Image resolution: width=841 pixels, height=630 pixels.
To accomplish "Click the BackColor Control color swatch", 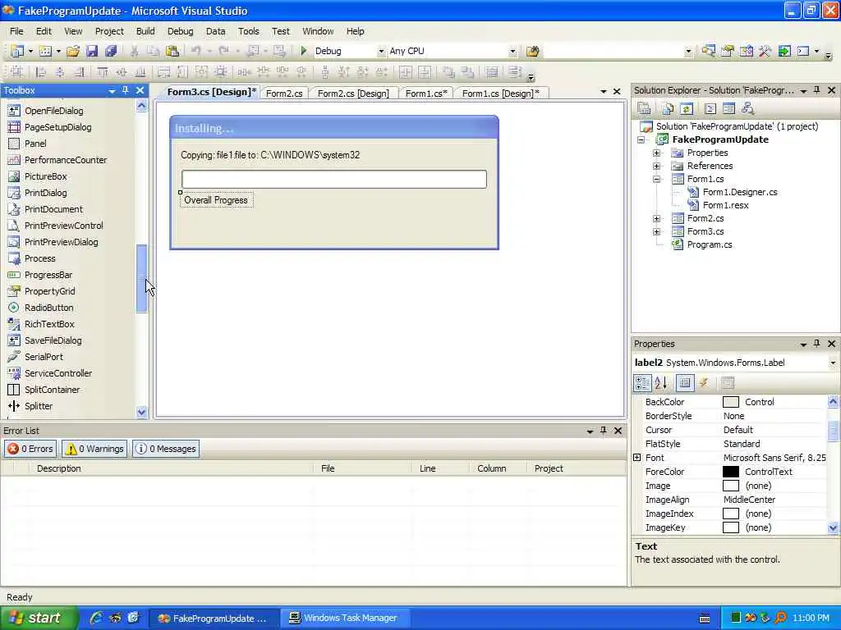I will tap(730, 402).
